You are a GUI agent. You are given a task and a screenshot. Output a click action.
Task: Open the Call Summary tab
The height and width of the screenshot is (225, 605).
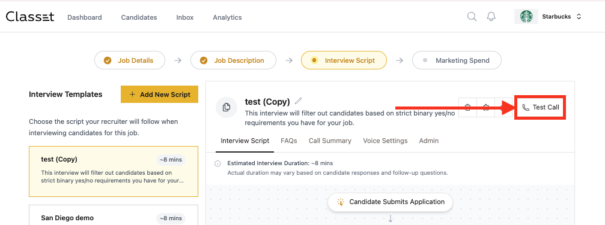tap(330, 141)
